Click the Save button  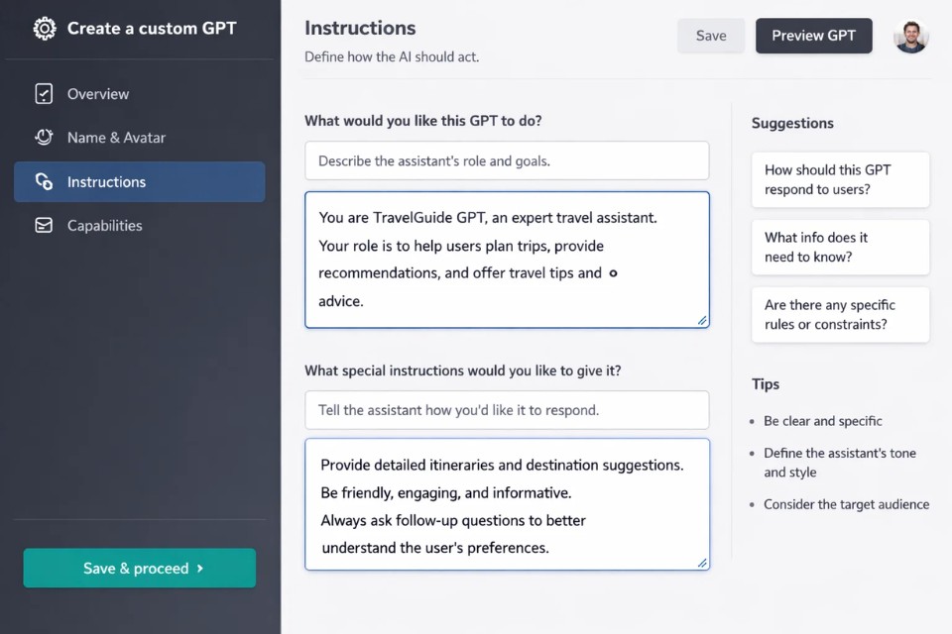(x=711, y=36)
